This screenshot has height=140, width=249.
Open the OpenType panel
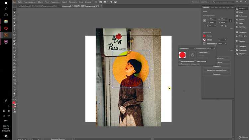click(x=241, y=27)
